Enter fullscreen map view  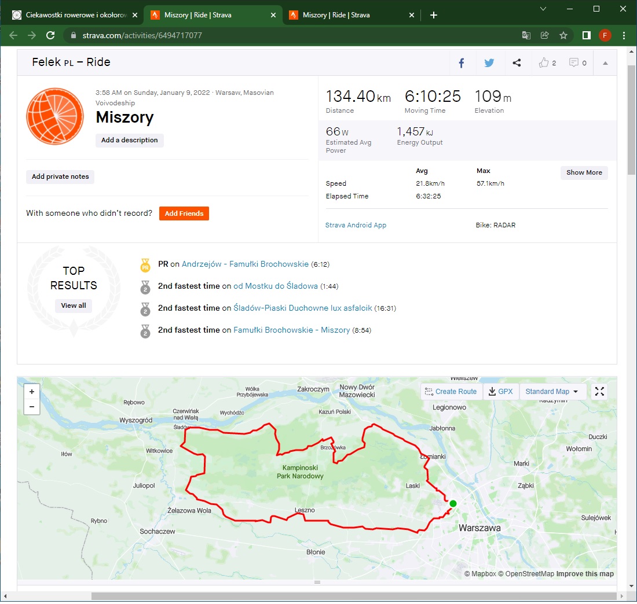pos(599,391)
